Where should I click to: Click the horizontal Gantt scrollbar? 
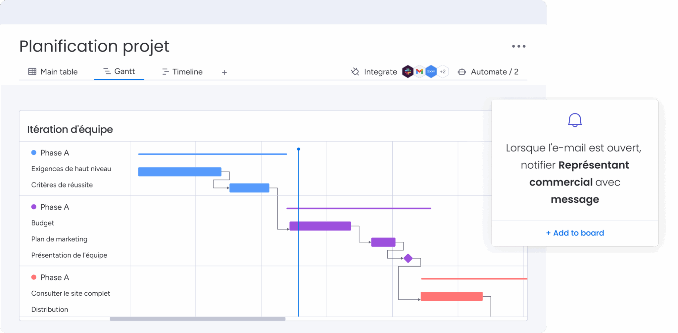[198, 319]
